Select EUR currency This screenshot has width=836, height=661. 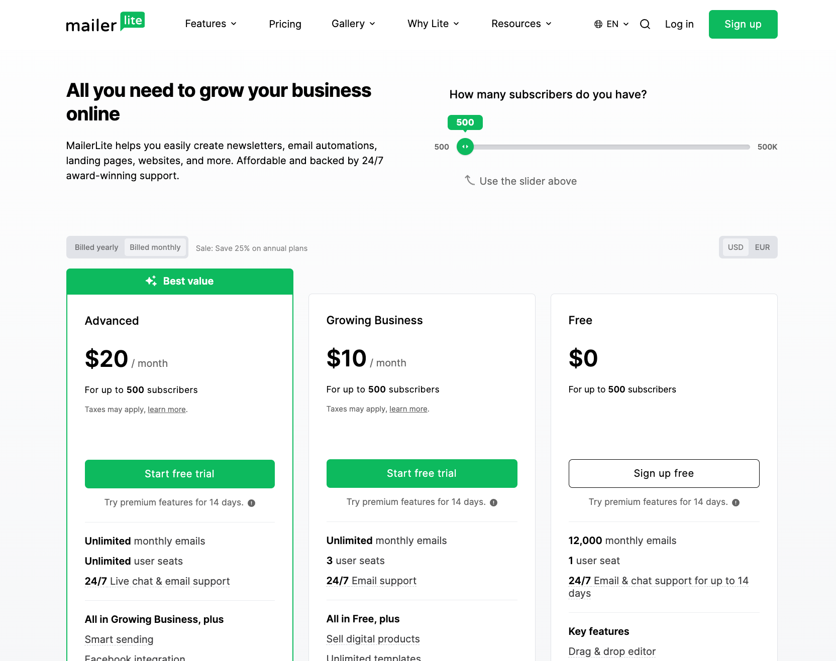point(762,247)
